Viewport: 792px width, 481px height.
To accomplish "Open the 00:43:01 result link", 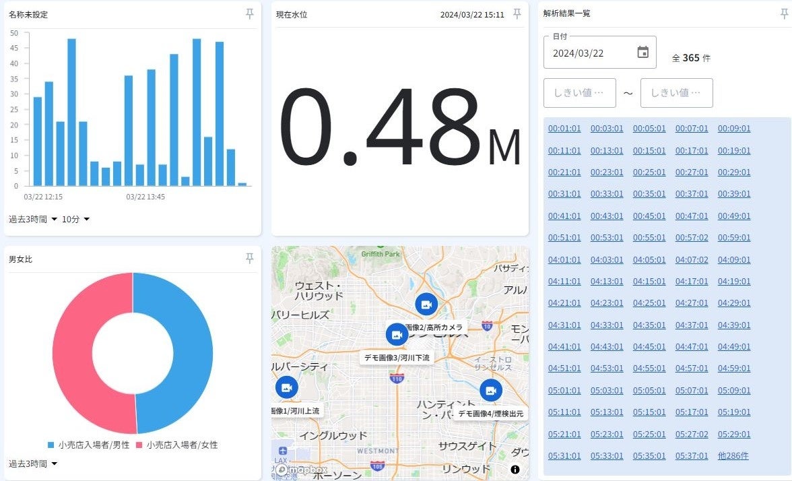I will (607, 216).
